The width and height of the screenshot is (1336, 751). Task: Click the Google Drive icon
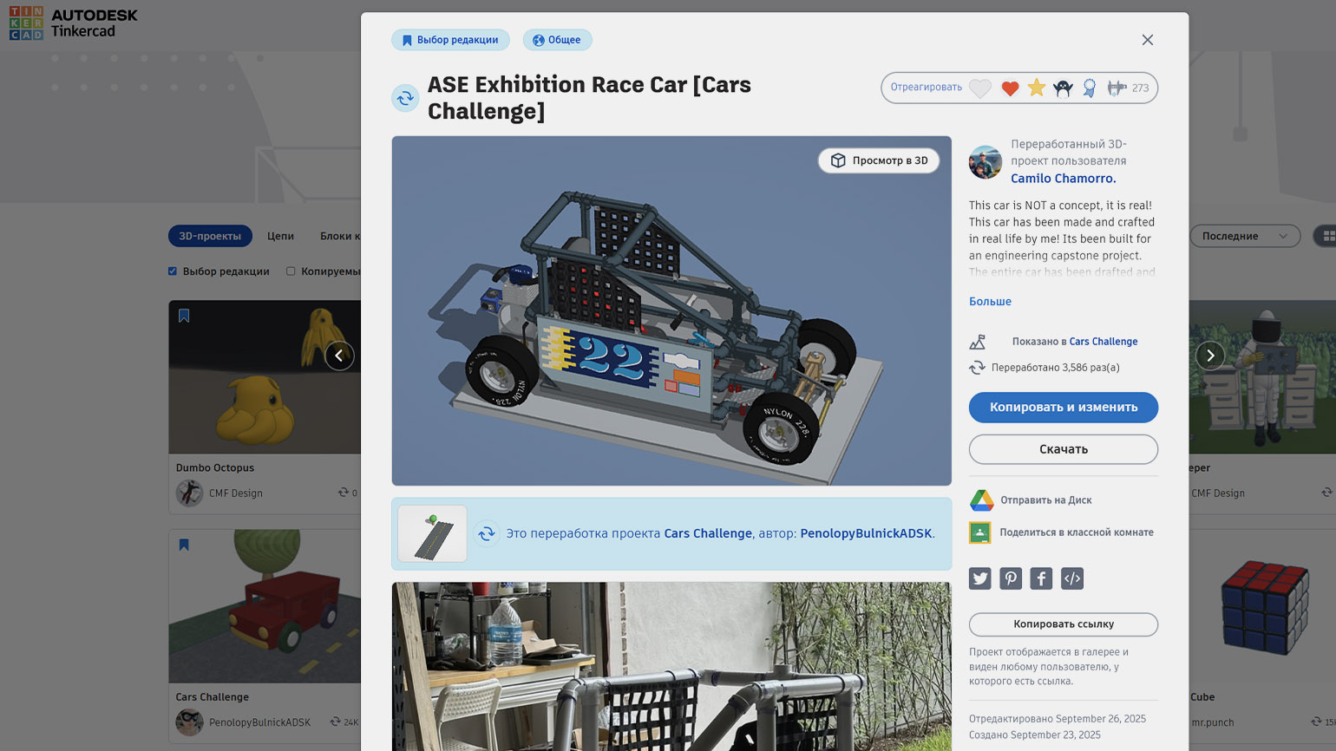[981, 500]
